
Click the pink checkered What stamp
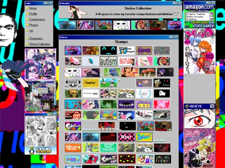click(x=126, y=137)
